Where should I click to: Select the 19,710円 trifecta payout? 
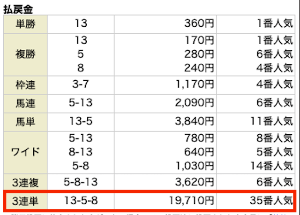click(192, 200)
